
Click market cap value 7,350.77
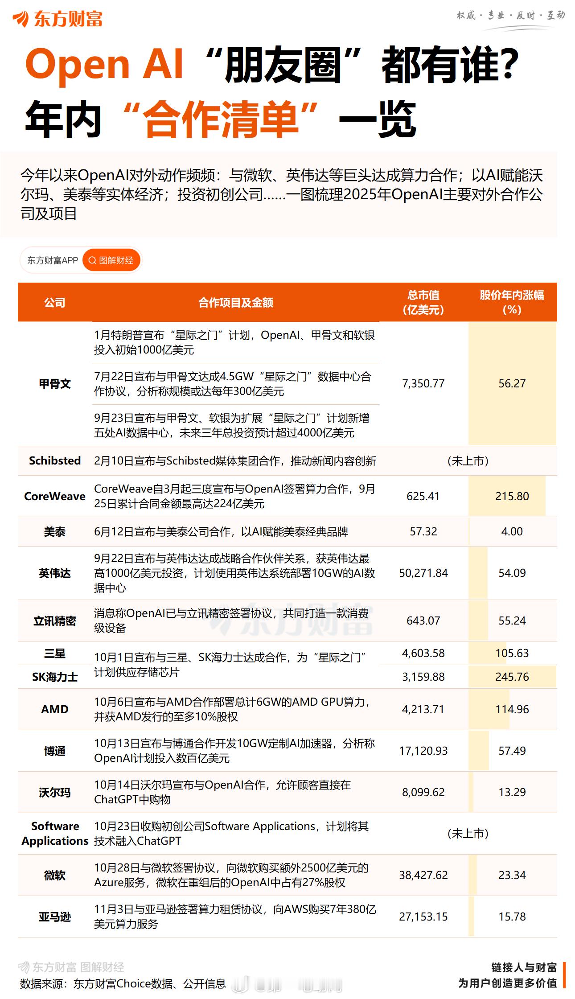click(x=423, y=383)
